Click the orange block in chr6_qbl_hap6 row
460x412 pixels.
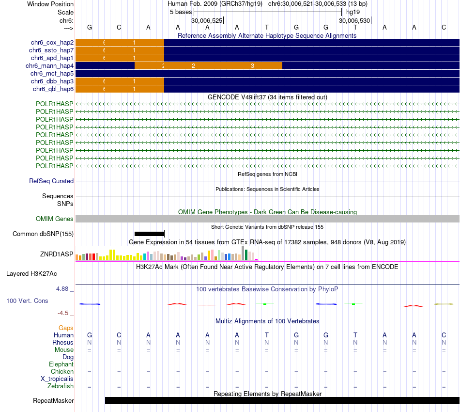click(120, 89)
